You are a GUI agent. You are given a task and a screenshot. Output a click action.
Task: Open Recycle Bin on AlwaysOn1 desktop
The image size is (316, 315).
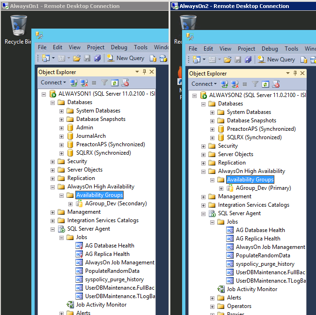click(x=18, y=30)
